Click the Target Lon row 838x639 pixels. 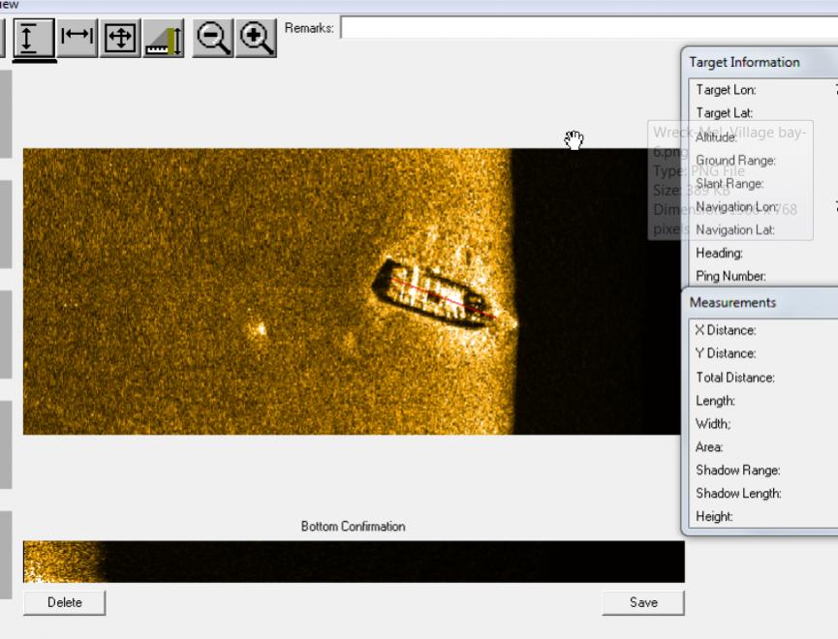[x=726, y=90]
